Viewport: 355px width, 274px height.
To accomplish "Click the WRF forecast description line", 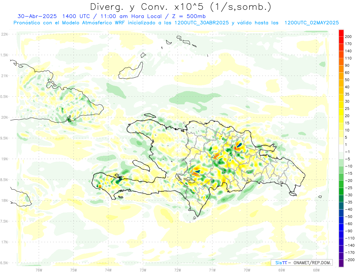I will pos(176,23).
